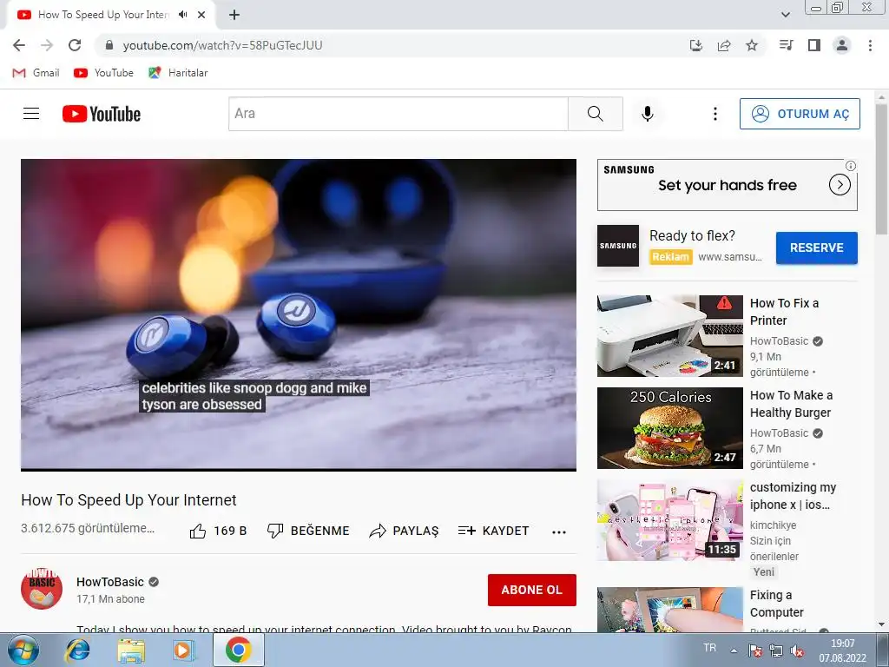889x667 pixels.
Task: Open How To Fix a Printer thumbnail
Action: pyautogui.click(x=669, y=336)
